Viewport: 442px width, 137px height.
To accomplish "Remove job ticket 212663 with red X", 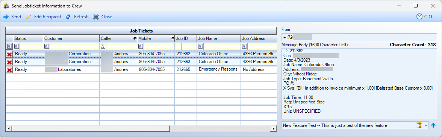I will pos(9,62).
